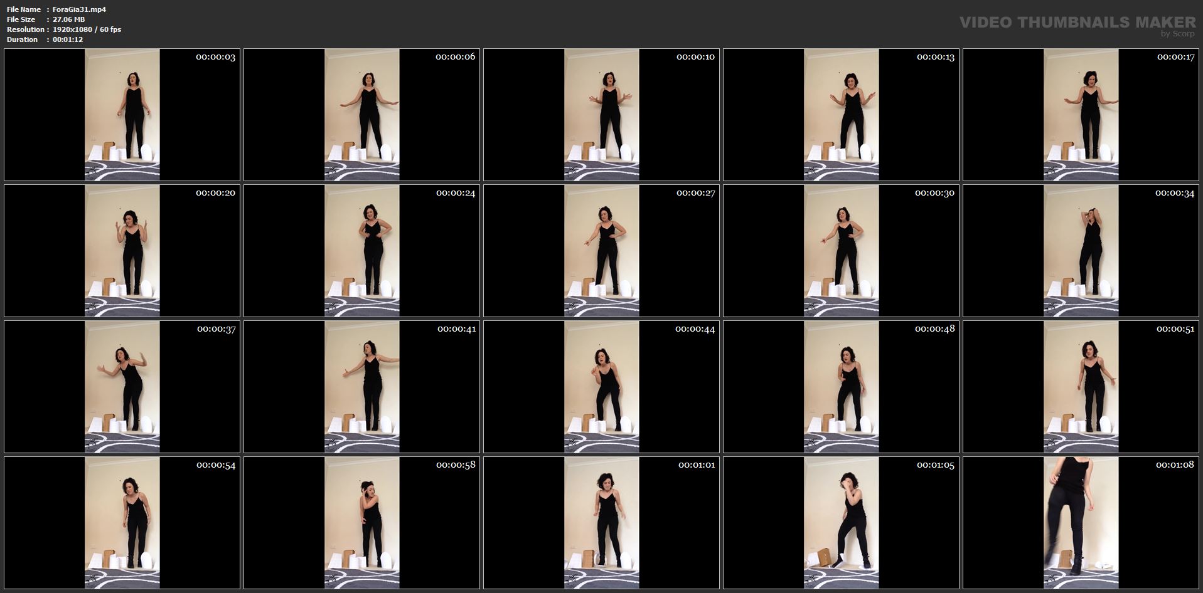Select the frame stamped 00:00:10

click(602, 115)
